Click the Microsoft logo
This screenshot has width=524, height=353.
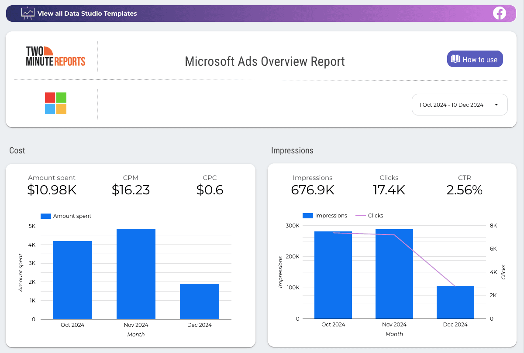(x=55, y=103)
